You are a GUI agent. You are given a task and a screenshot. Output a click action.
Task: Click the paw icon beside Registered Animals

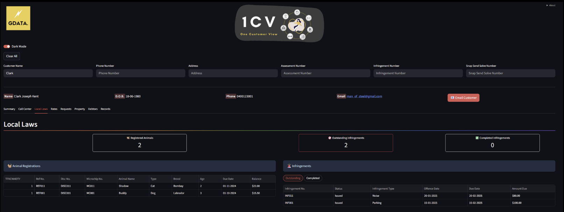(128, 138)
